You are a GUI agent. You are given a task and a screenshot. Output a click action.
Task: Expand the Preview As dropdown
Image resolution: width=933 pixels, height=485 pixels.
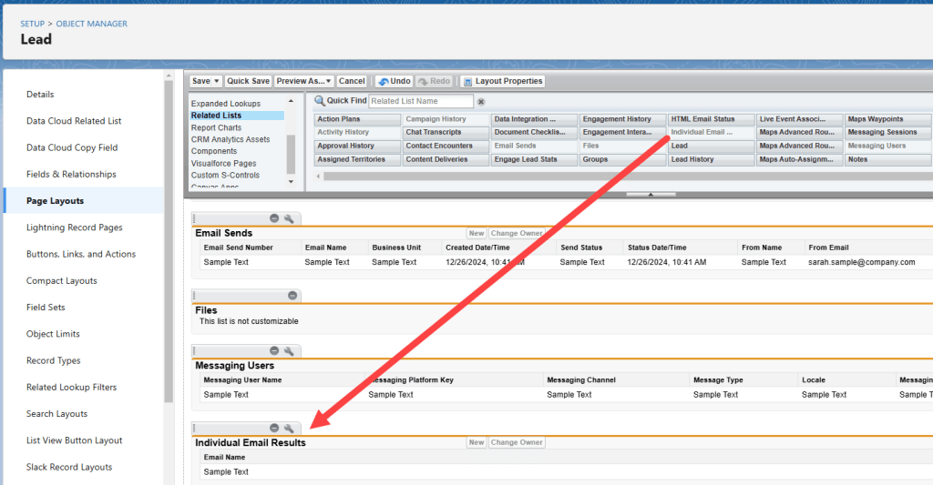click(x=328, y=81)
